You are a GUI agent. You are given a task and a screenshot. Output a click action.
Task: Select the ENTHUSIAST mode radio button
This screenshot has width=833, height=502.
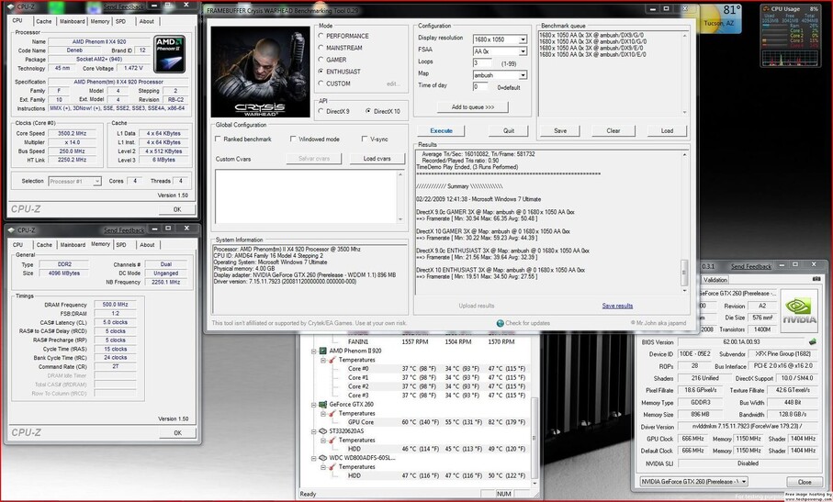pyautogui.click(x=321, y=71)
